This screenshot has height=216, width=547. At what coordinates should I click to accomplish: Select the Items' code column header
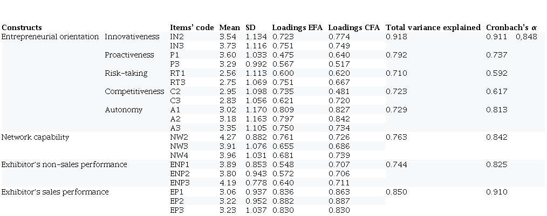tap(192, 27)
